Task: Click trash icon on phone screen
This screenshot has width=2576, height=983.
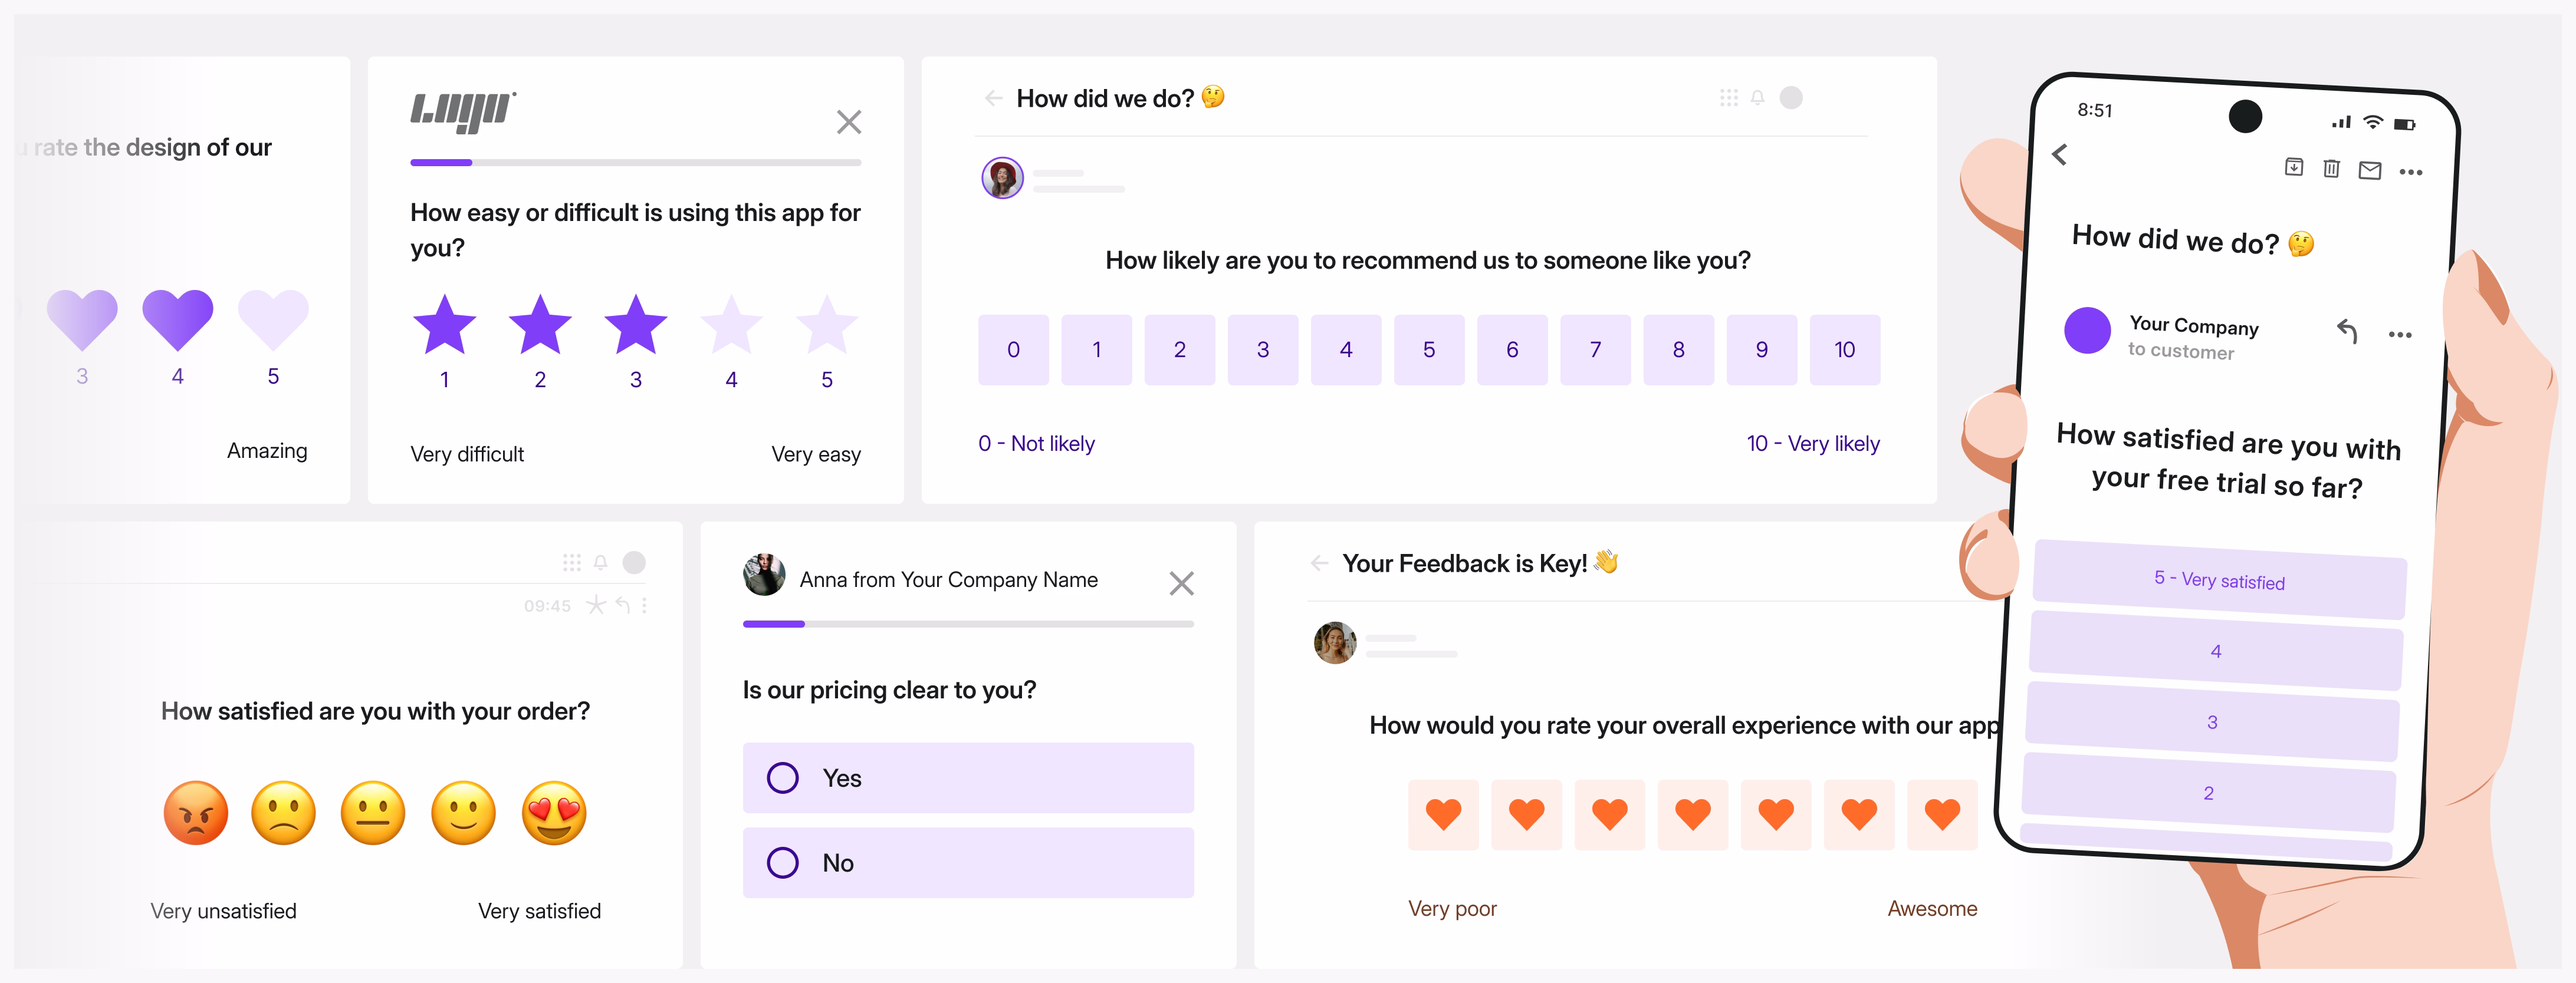Action: (x=2331, y=168)
